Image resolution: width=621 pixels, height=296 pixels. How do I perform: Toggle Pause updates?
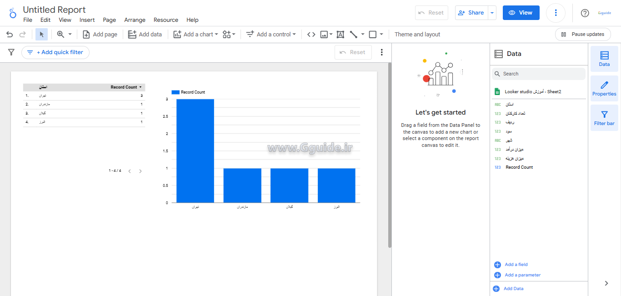pos(583,35)
